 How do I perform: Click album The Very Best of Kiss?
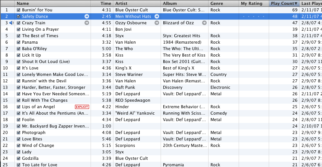pyautogui.click(x=184, y=55)
